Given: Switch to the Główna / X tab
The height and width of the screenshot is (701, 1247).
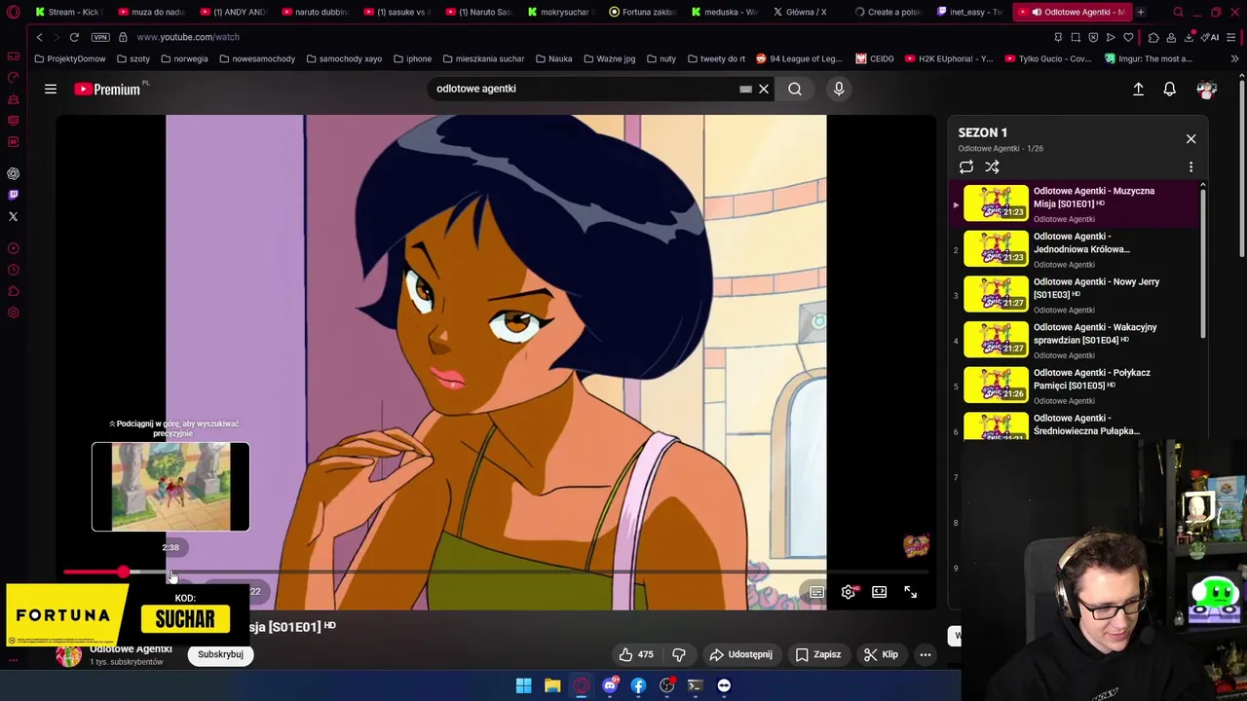Looking at the screenshot, I should click(x=807, y=12).
